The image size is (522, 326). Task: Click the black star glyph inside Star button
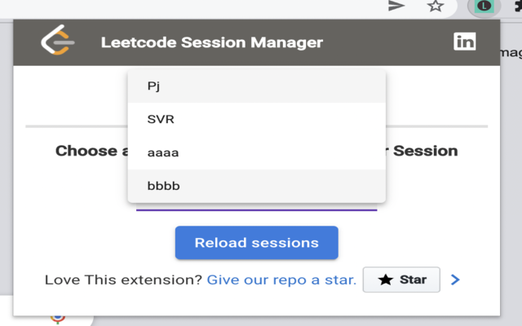tap(385, 280)
